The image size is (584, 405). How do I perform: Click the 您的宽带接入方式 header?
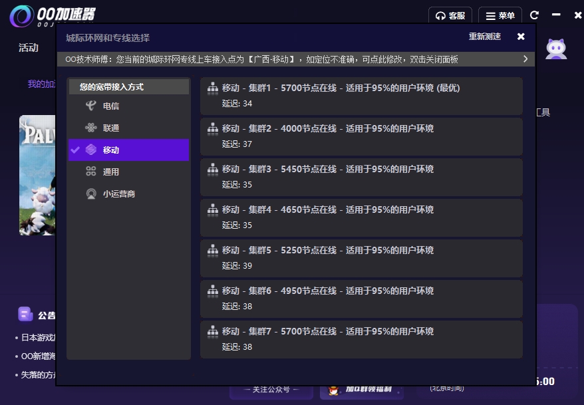[129, 86]
